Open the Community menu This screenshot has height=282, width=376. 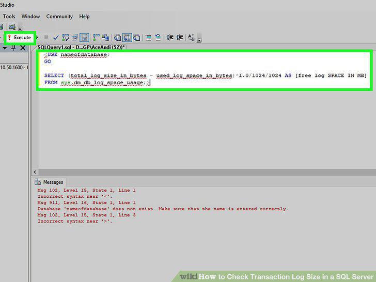click(59, 17)
